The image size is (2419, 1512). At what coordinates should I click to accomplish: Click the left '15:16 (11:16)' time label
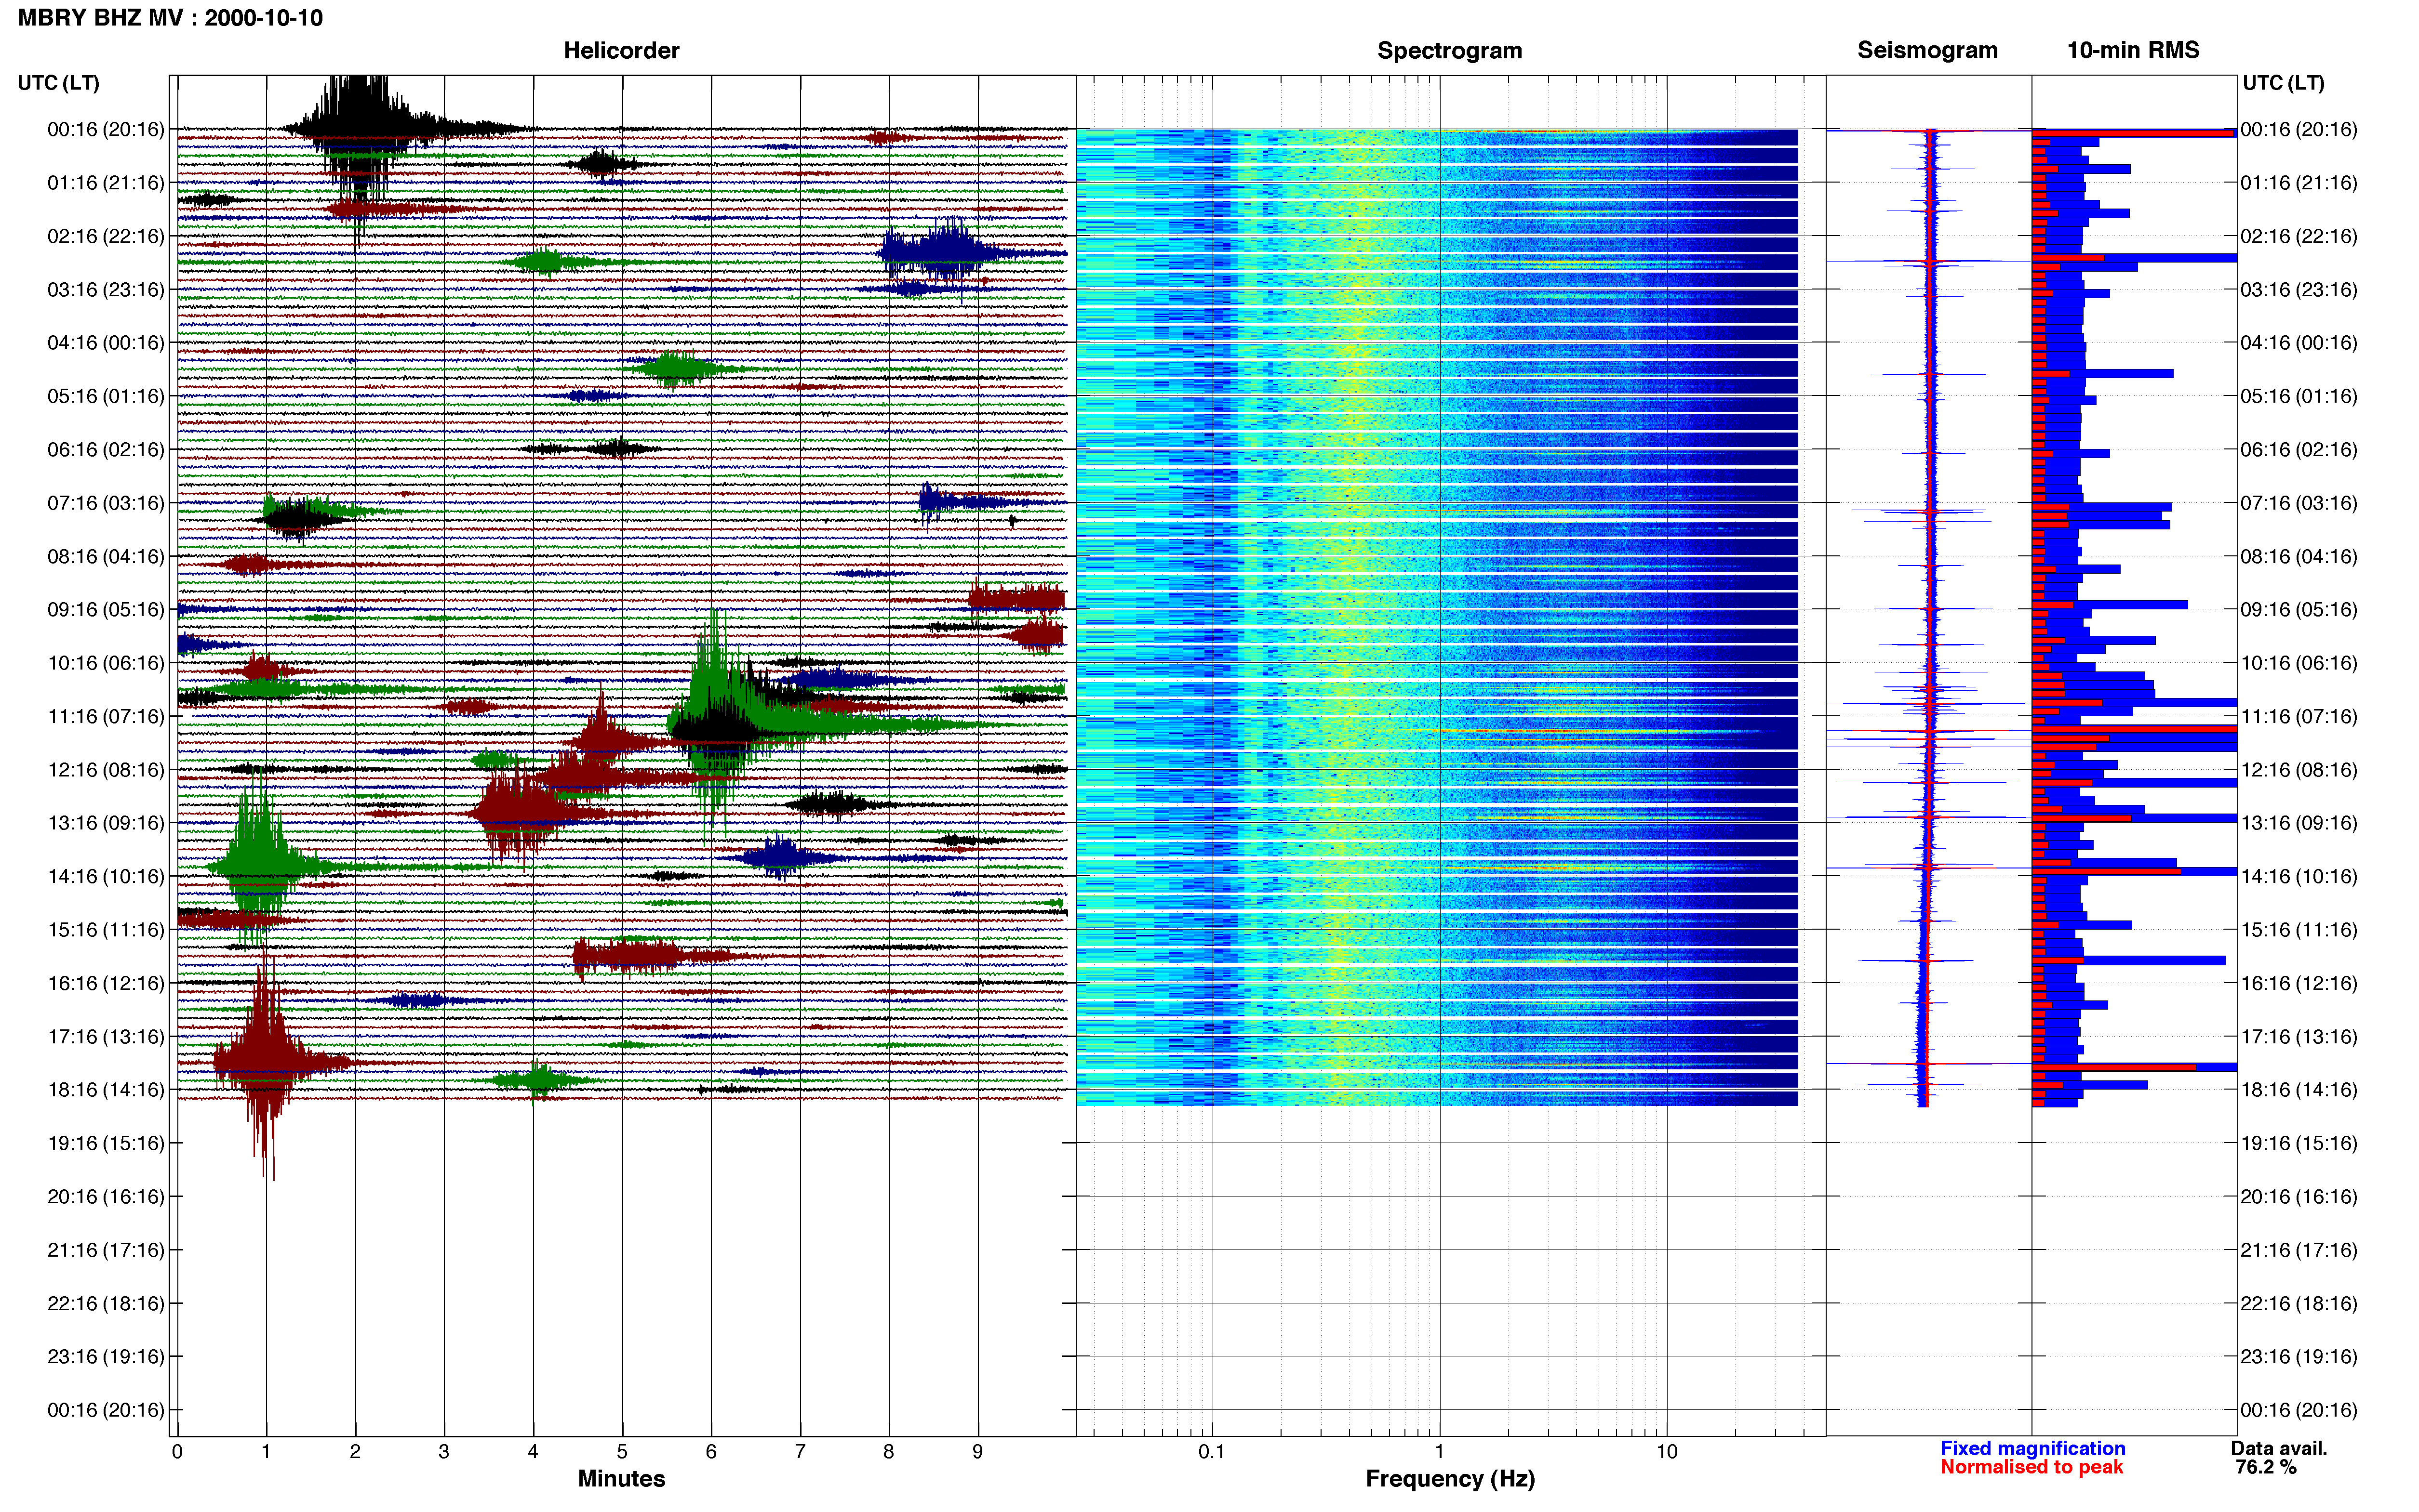[105, 930]
